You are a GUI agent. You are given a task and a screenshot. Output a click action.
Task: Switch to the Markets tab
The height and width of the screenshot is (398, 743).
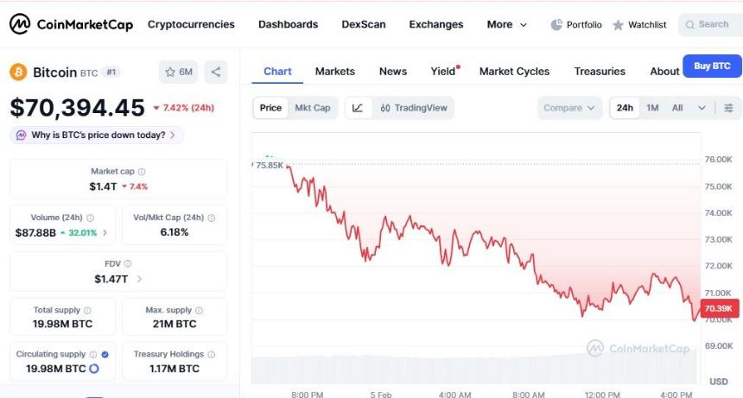(334, 71)
